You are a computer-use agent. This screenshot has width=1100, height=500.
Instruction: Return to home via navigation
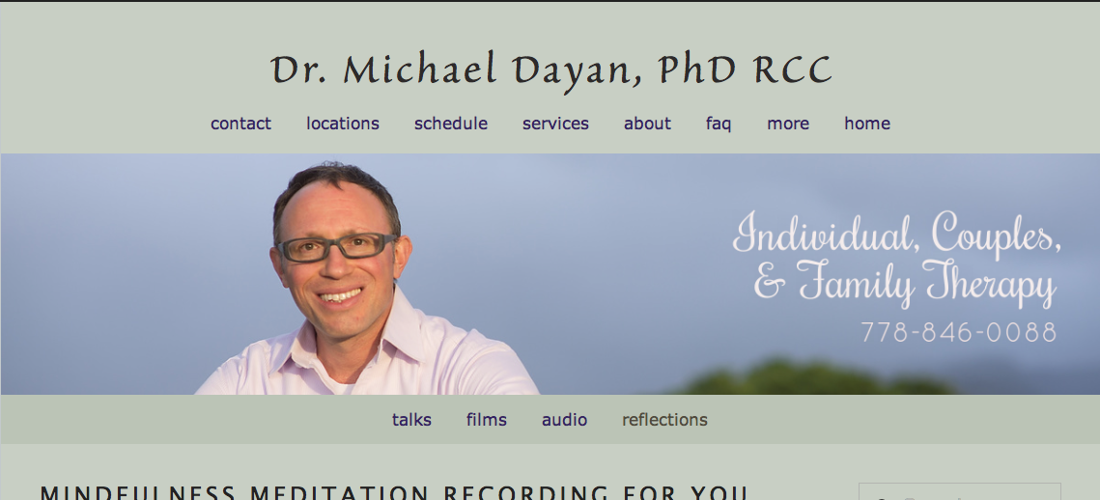(x=867, y=124)
